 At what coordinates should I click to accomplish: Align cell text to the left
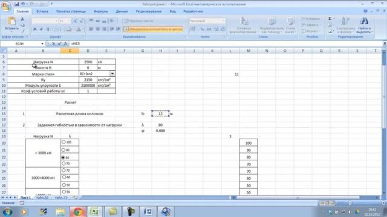click(91, 30)
